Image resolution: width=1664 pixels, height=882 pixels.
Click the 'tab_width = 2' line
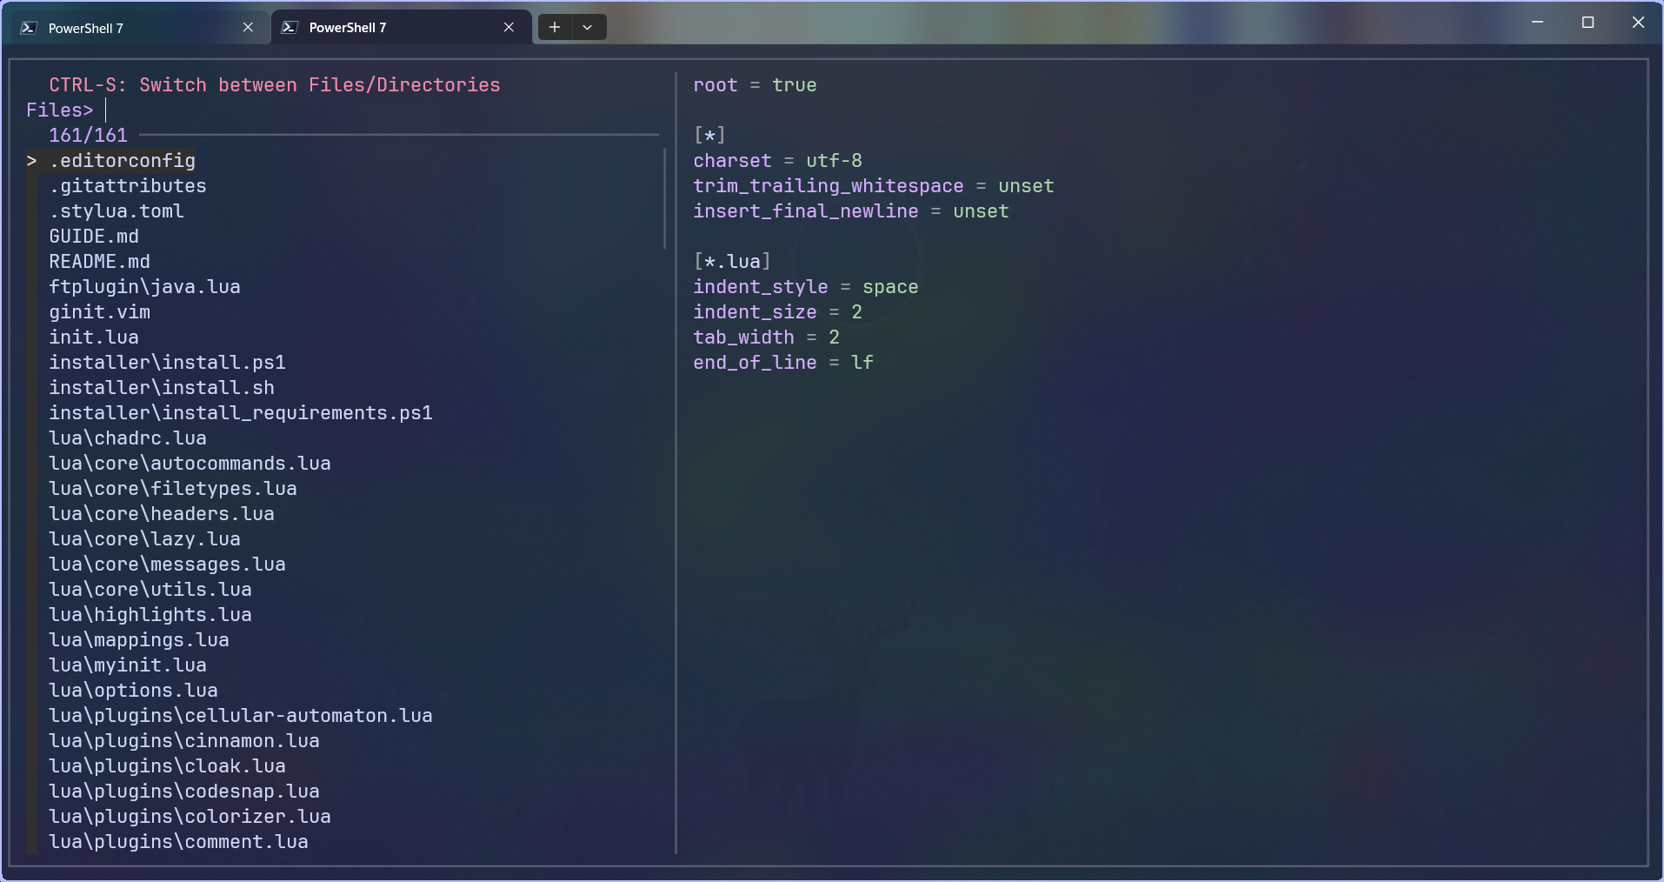click(767, 337)
